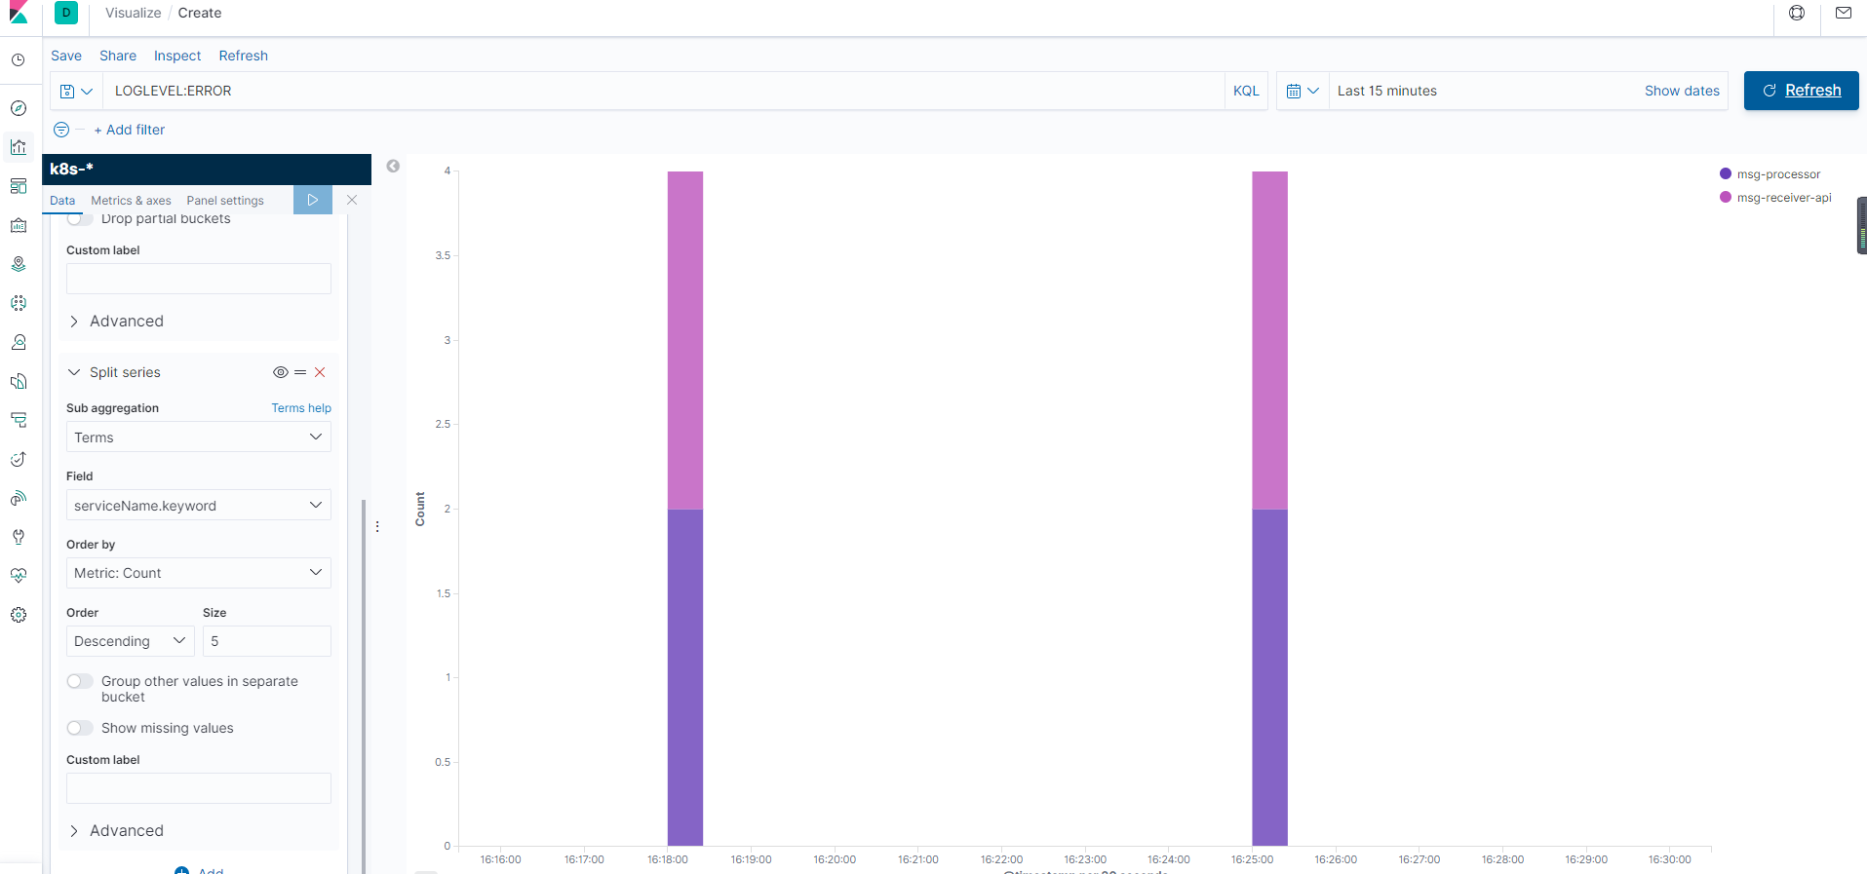Expand the Advanced section below Custom label

(x=126, y=830)
